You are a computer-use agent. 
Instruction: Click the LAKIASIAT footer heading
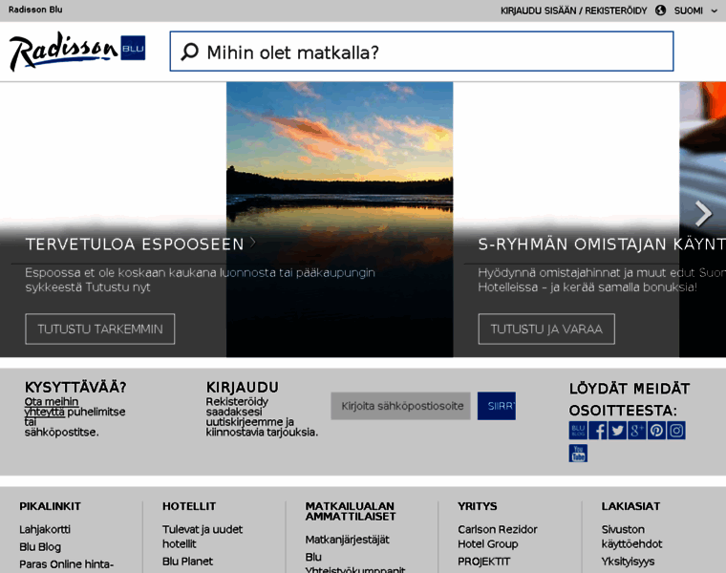pyautogui.click(x=630, y=506)
